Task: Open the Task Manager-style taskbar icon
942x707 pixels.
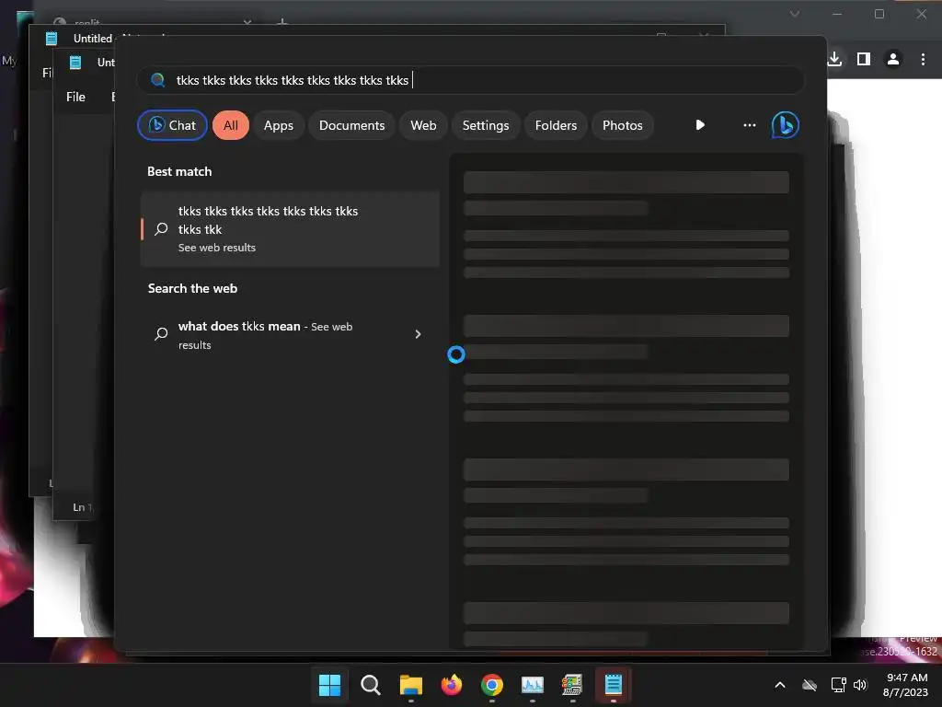Action: tap(572, 685)
